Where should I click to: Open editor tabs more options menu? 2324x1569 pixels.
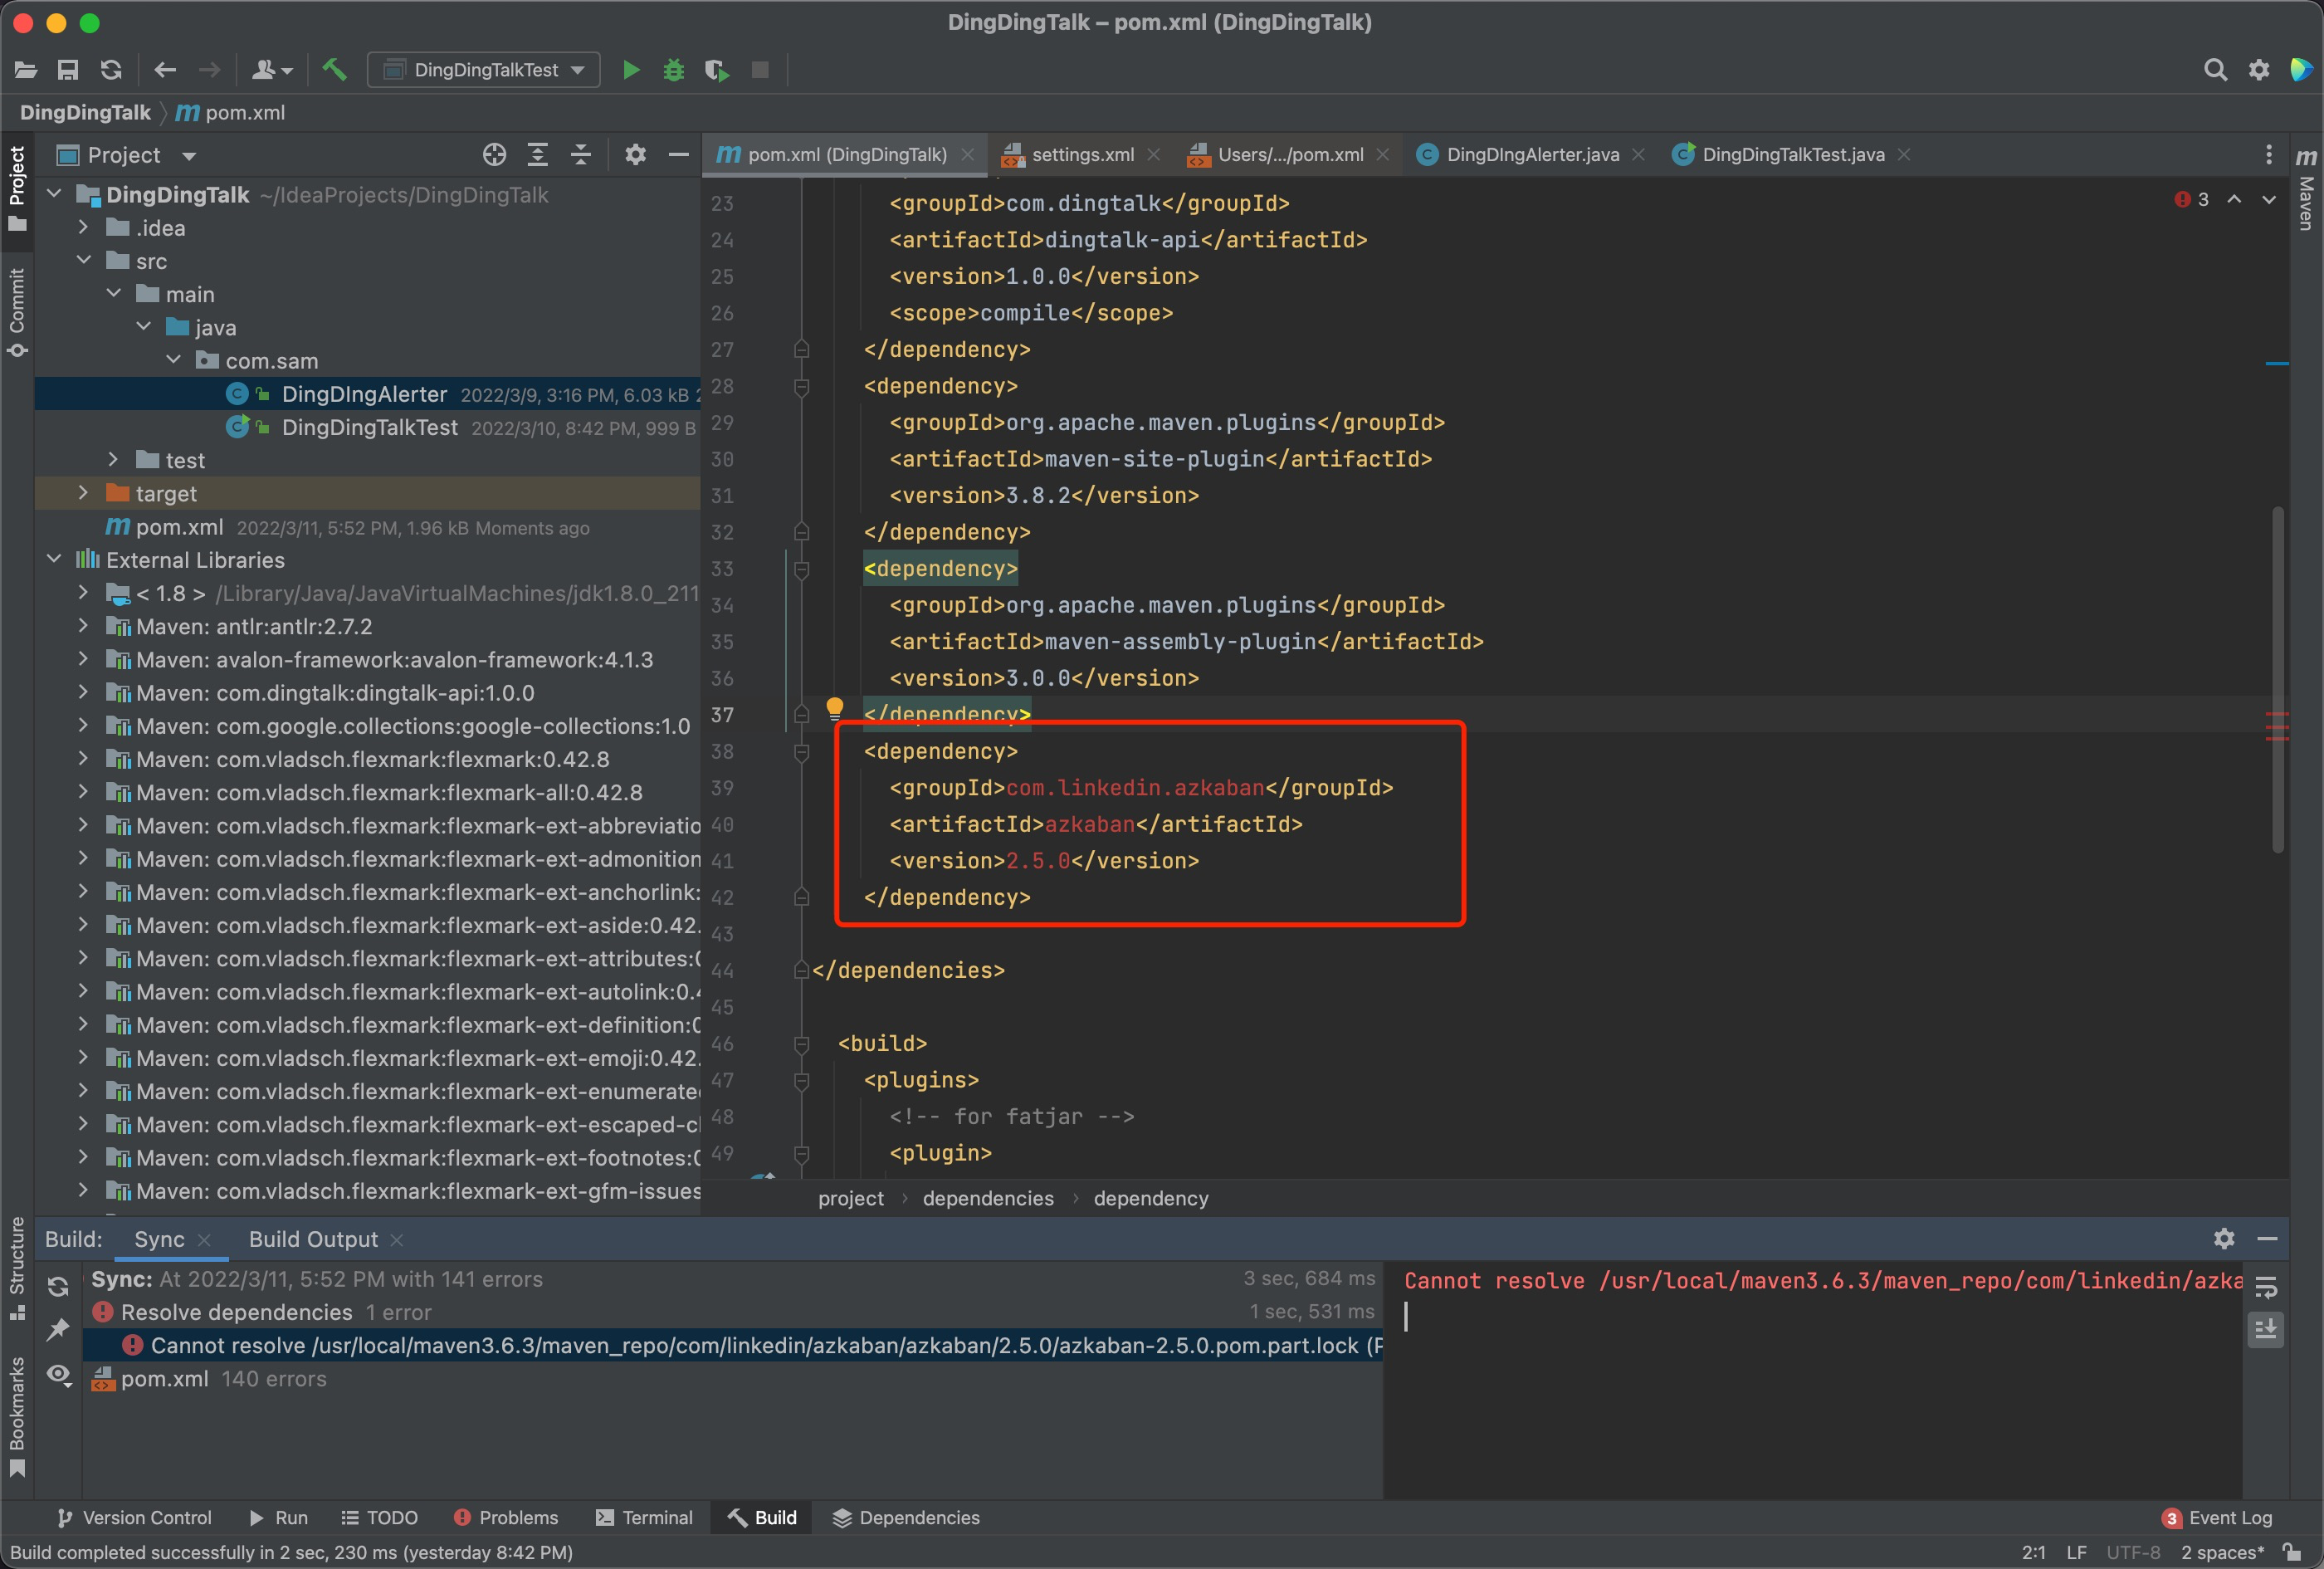[x=2269, y=154]
